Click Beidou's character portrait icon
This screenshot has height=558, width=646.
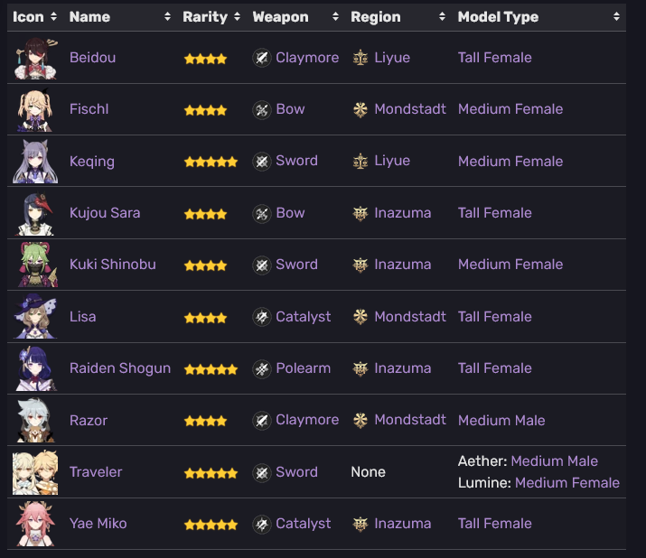tap(35, 58)
